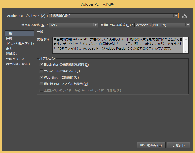Open the 準拠する規格 dropdown showing なし

pos(73,25)
